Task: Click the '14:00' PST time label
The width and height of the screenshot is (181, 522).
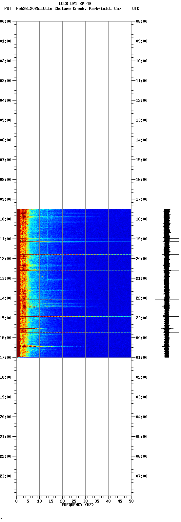Action: pyautogui.click(x=5, y=298)
